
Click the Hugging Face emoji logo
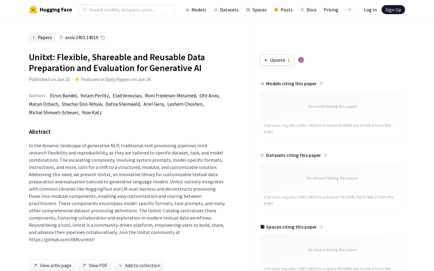click(x=33, y=10)
